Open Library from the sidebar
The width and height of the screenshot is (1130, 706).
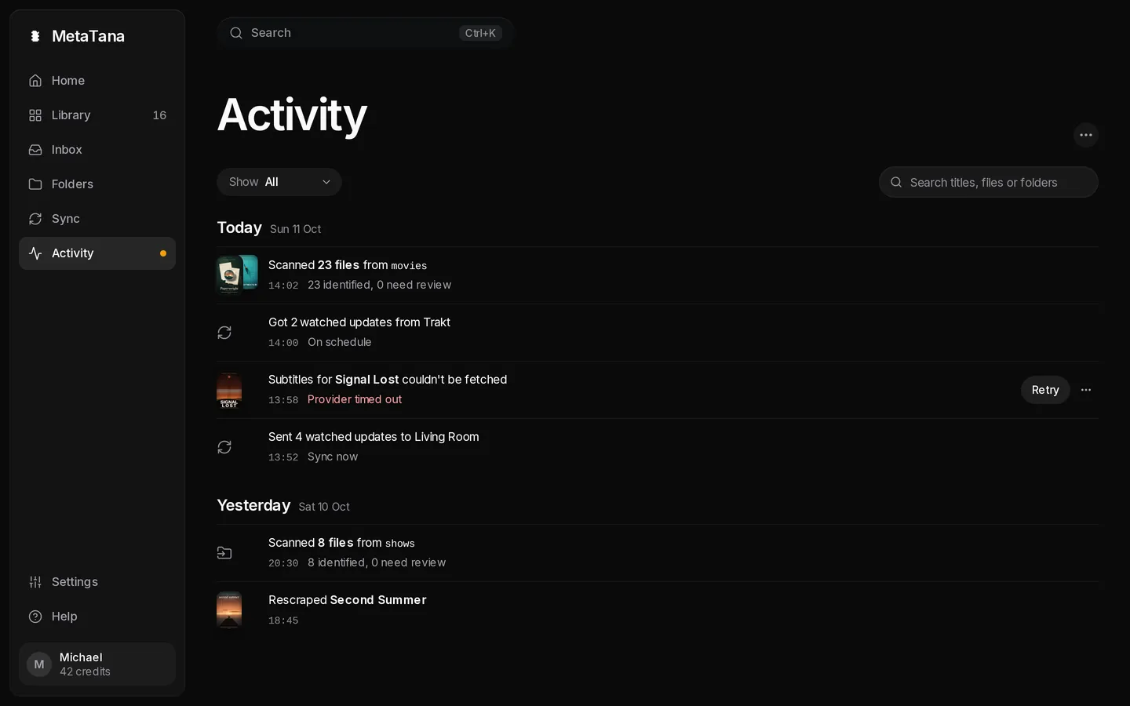(x=97, y=115)
